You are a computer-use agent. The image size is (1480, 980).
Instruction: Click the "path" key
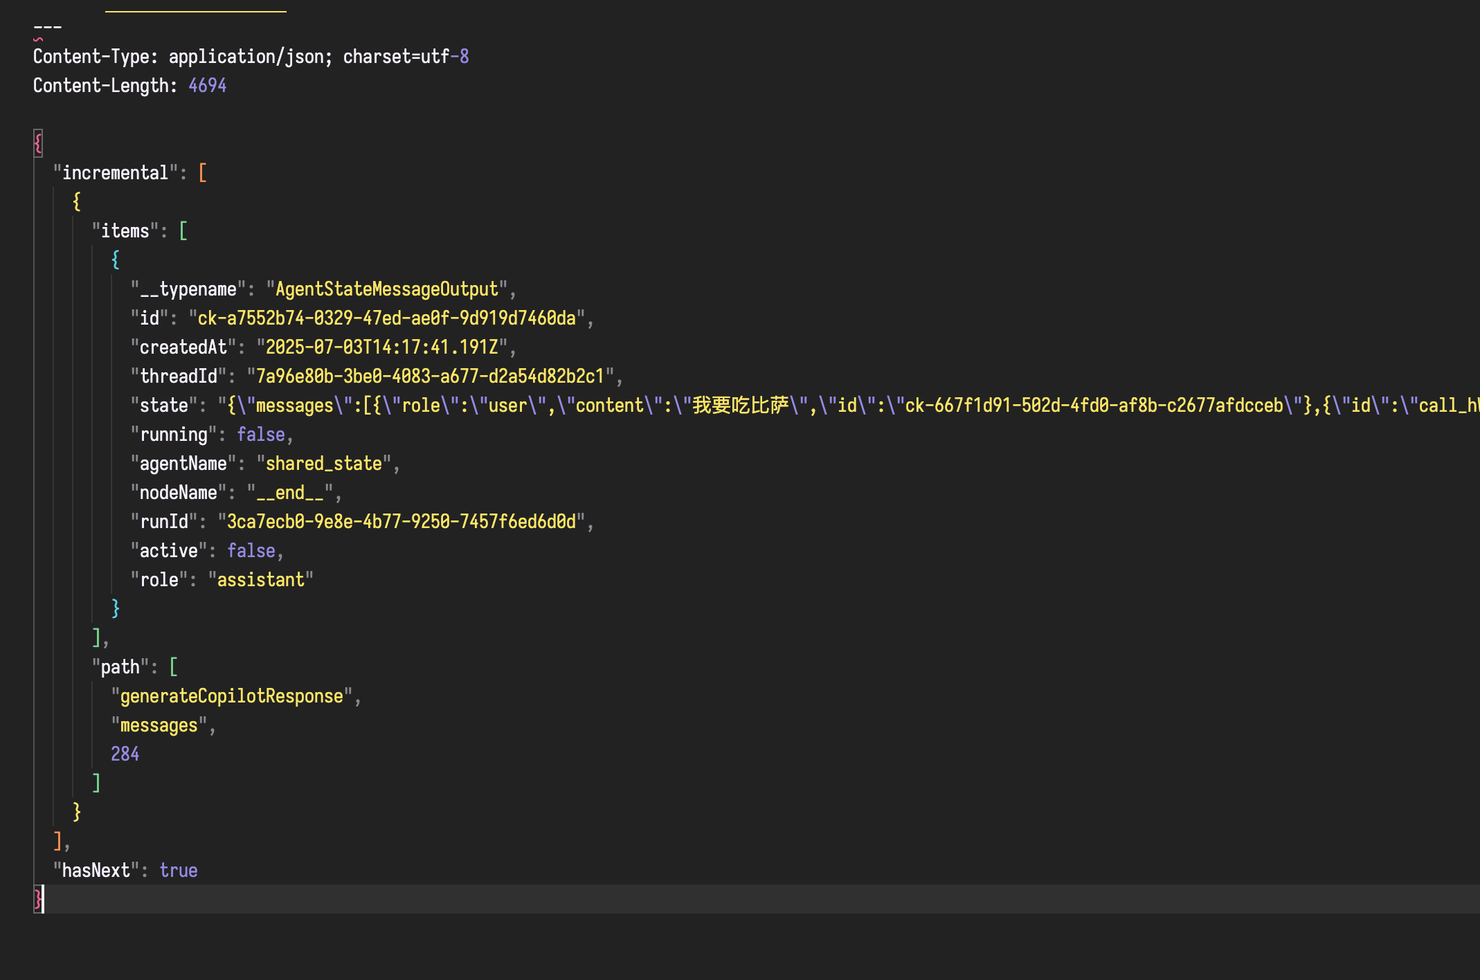click(x=120, y=667)
